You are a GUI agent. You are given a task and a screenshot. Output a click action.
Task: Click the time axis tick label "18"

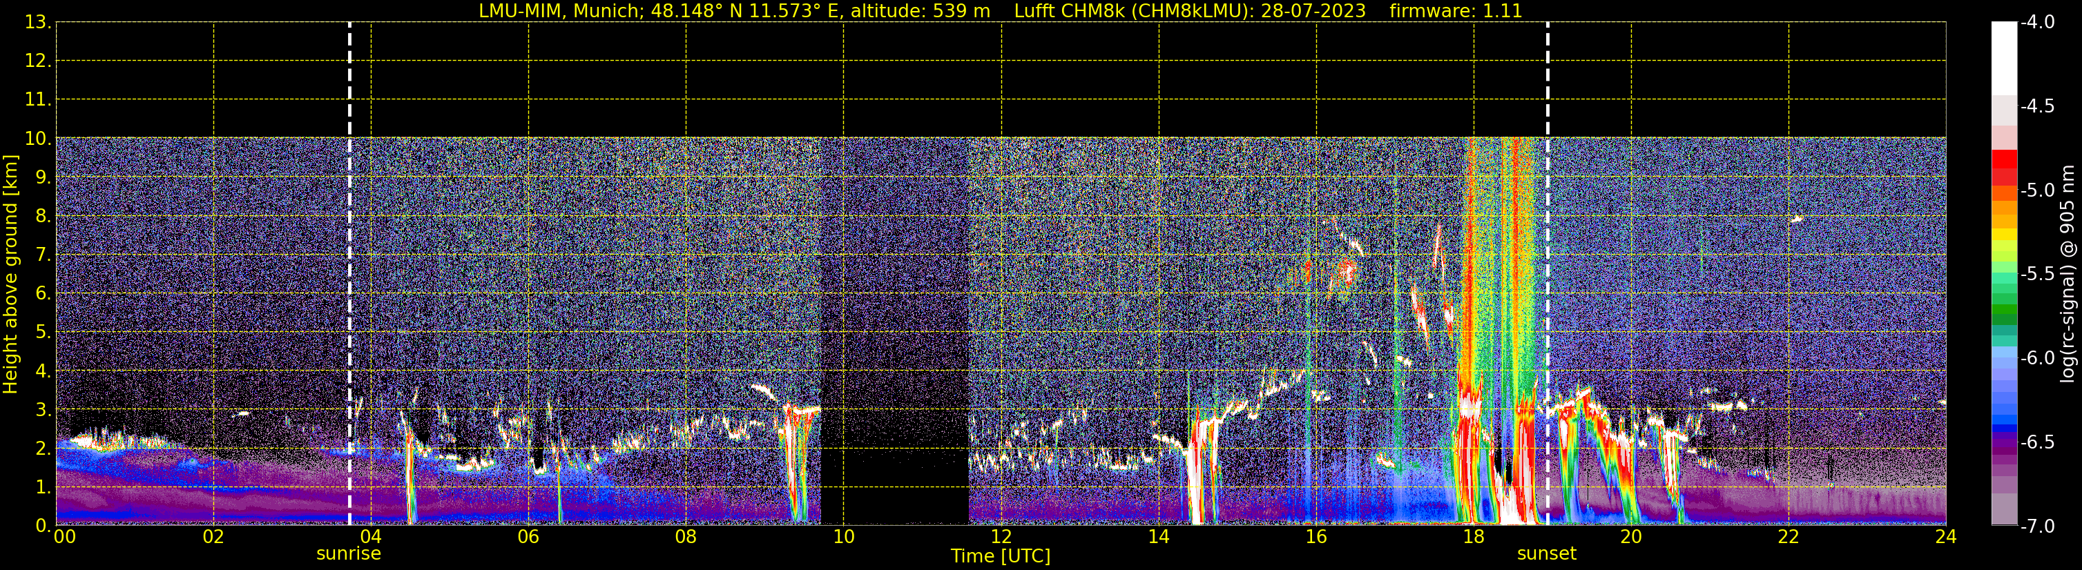coord(1474,537)
